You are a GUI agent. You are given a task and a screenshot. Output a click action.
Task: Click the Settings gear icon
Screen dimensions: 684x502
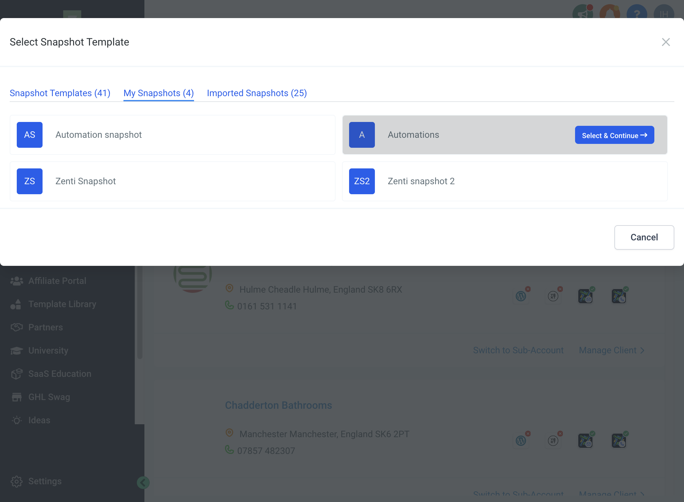(x=17, y=481)
